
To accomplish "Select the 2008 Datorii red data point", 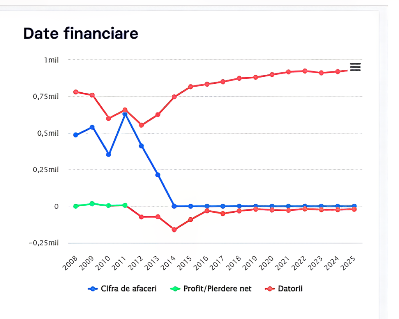I will tap(76, 92).
